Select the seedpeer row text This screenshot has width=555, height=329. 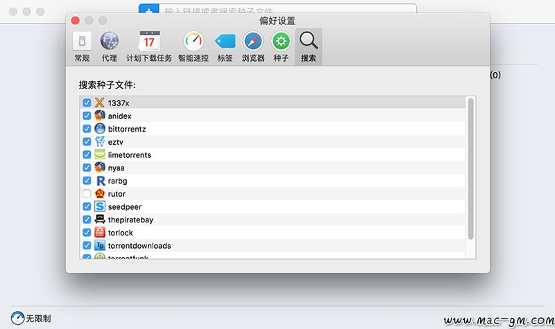tap(125, 207)
